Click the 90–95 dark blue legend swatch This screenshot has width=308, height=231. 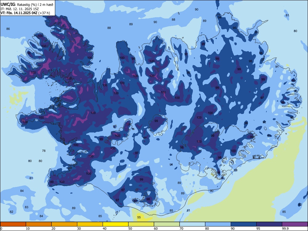pyautogui.click(x=244, y=224)
